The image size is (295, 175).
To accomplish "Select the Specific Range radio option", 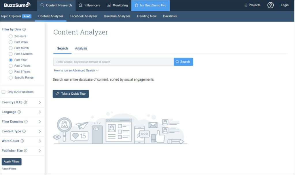I will click(x=11, y=77).
